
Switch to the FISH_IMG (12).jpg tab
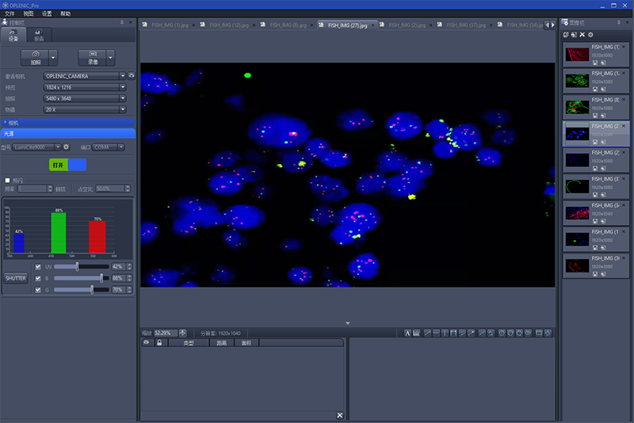[x=228, y=25]
